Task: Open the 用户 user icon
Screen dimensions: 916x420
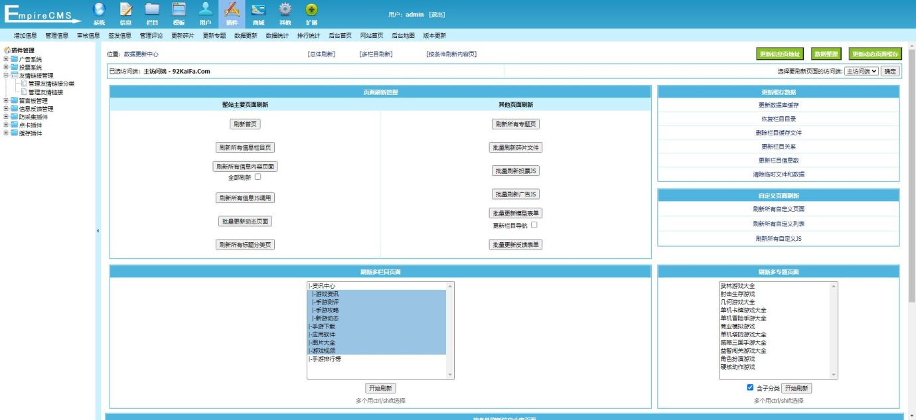Action: (x=205, y=9)
